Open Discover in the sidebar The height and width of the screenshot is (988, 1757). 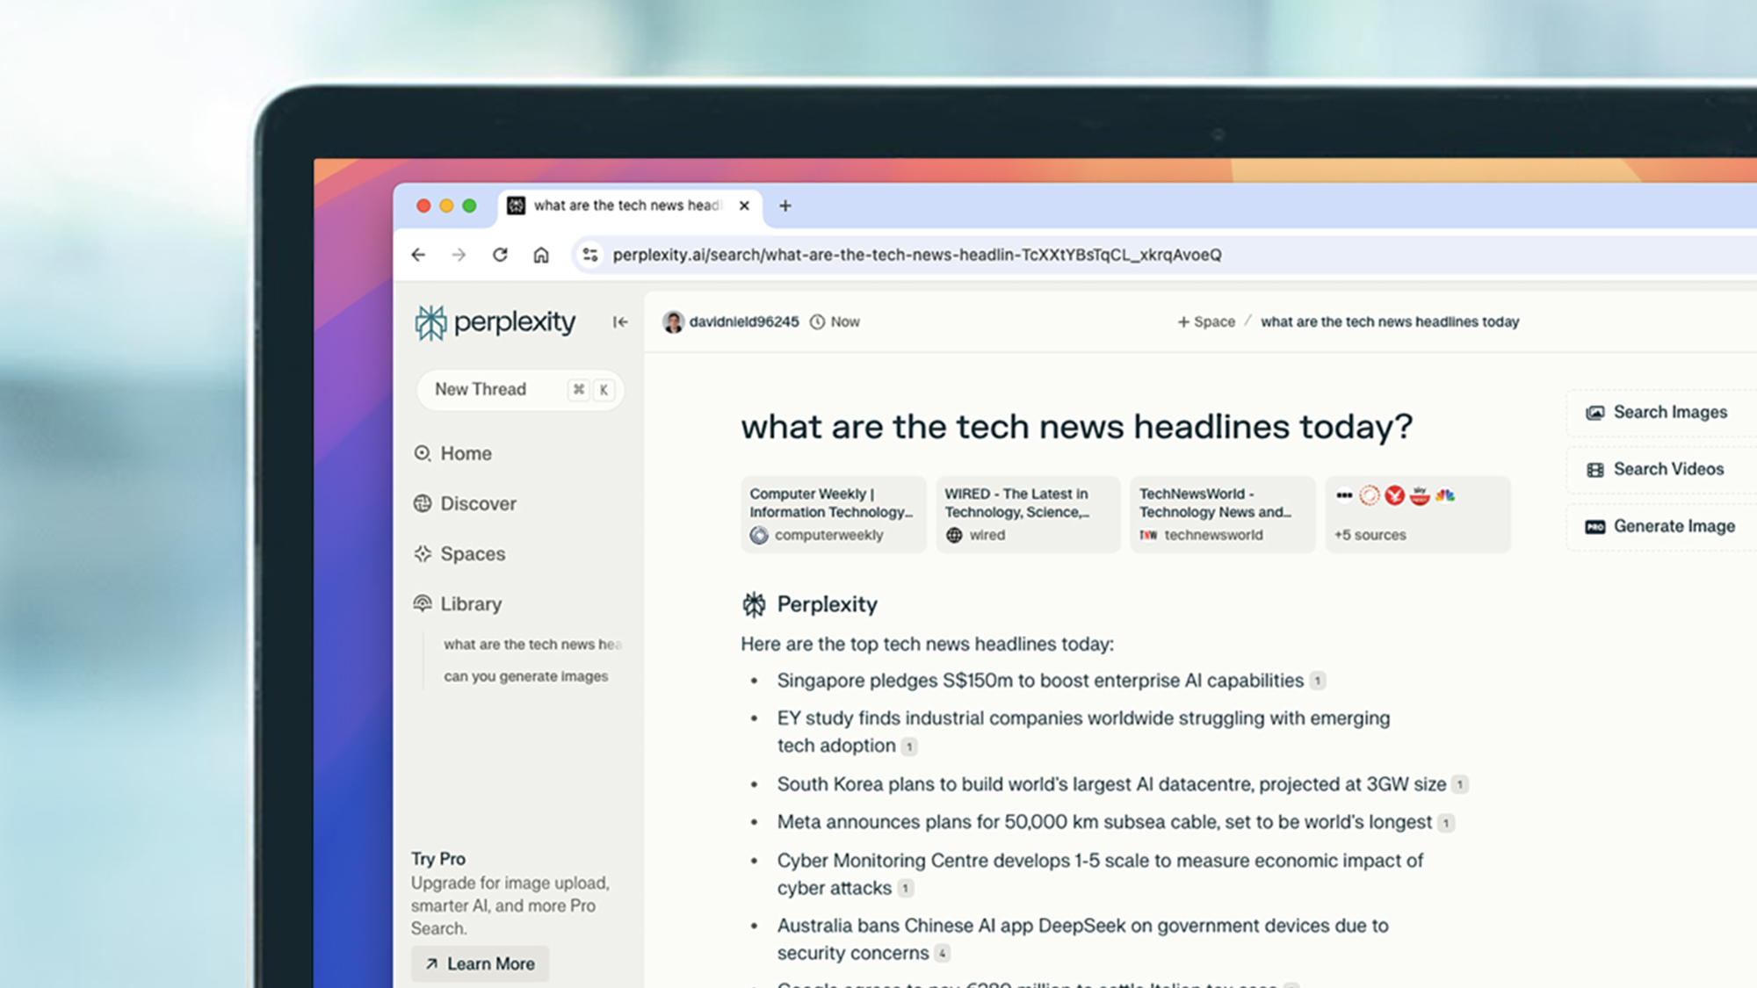[x=466, y=503]
